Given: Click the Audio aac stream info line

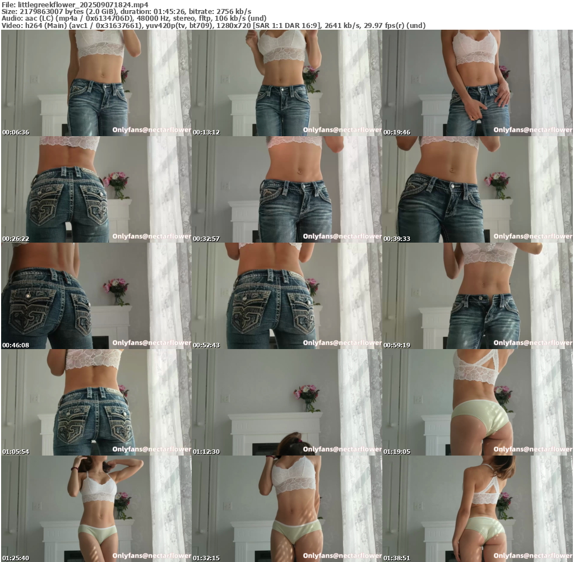Looking at the screenshot, I should pos(134,18).
